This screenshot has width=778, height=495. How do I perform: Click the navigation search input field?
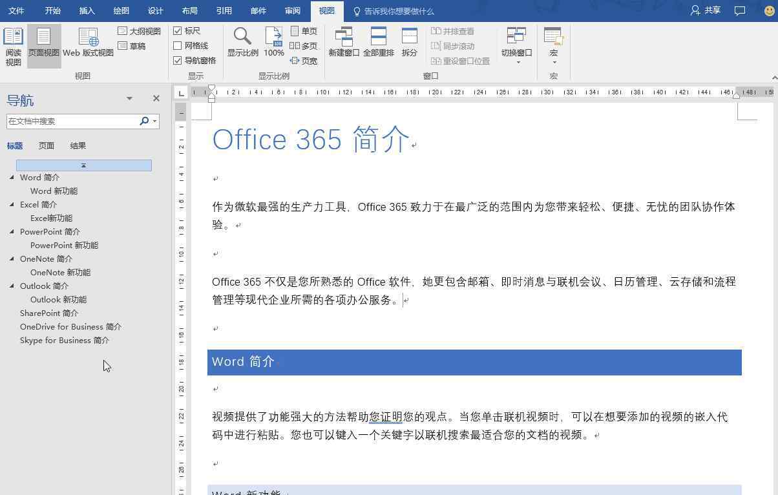(71, 121)
